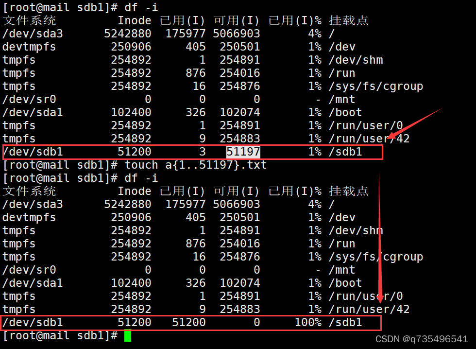Click '/run/user/42' in the second df output
Image resolution: width=476 pixels, height=349 pixels.
click(x=369, y=309)
